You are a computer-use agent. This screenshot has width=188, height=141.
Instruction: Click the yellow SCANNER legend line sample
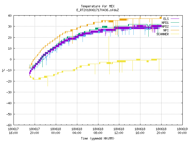point(175,34)
